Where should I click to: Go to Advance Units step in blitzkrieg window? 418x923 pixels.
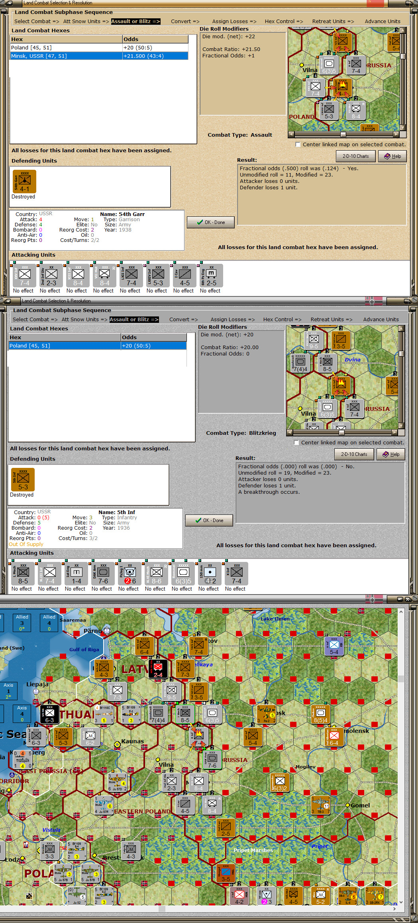click(x=381, y=320)
